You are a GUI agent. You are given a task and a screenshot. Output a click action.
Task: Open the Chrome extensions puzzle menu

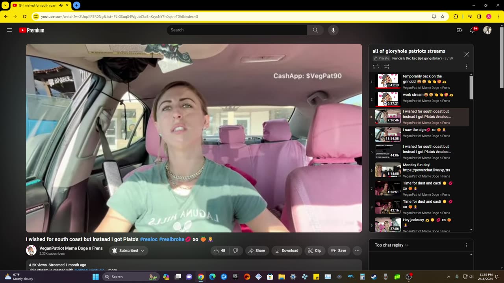tap(456, 17)
